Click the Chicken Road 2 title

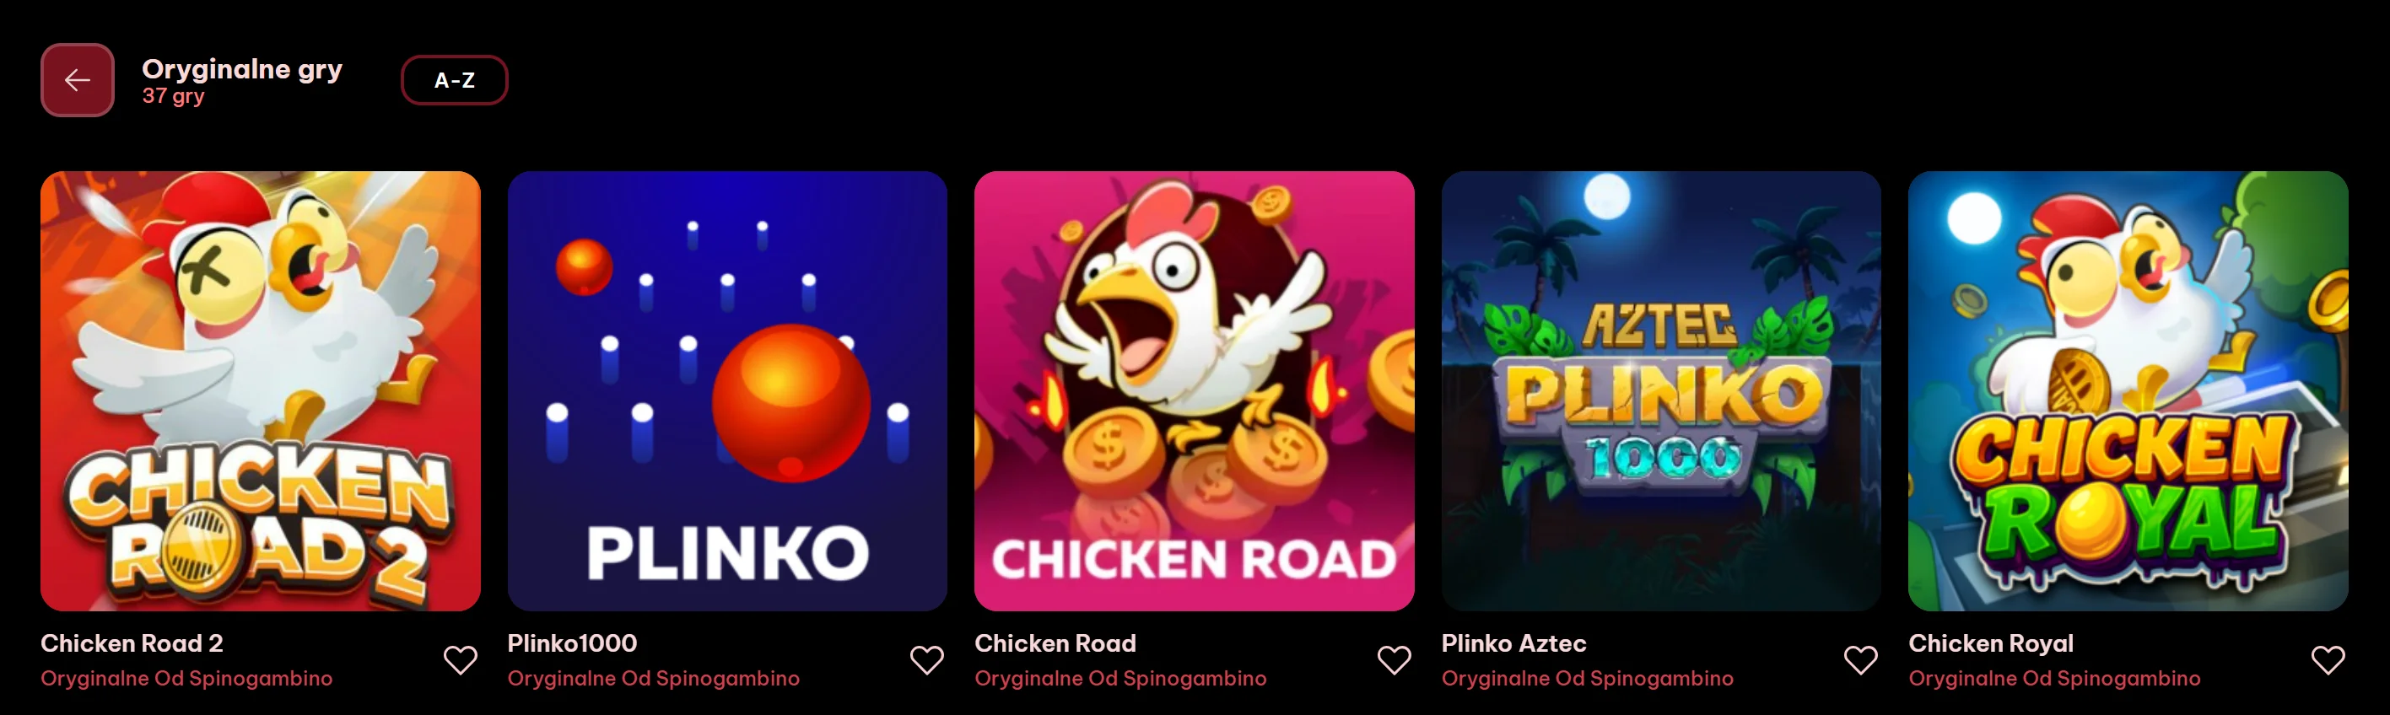tap(132, 642)
